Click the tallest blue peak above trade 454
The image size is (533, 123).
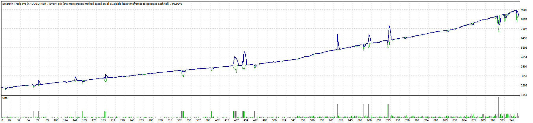tap(244, 52)
